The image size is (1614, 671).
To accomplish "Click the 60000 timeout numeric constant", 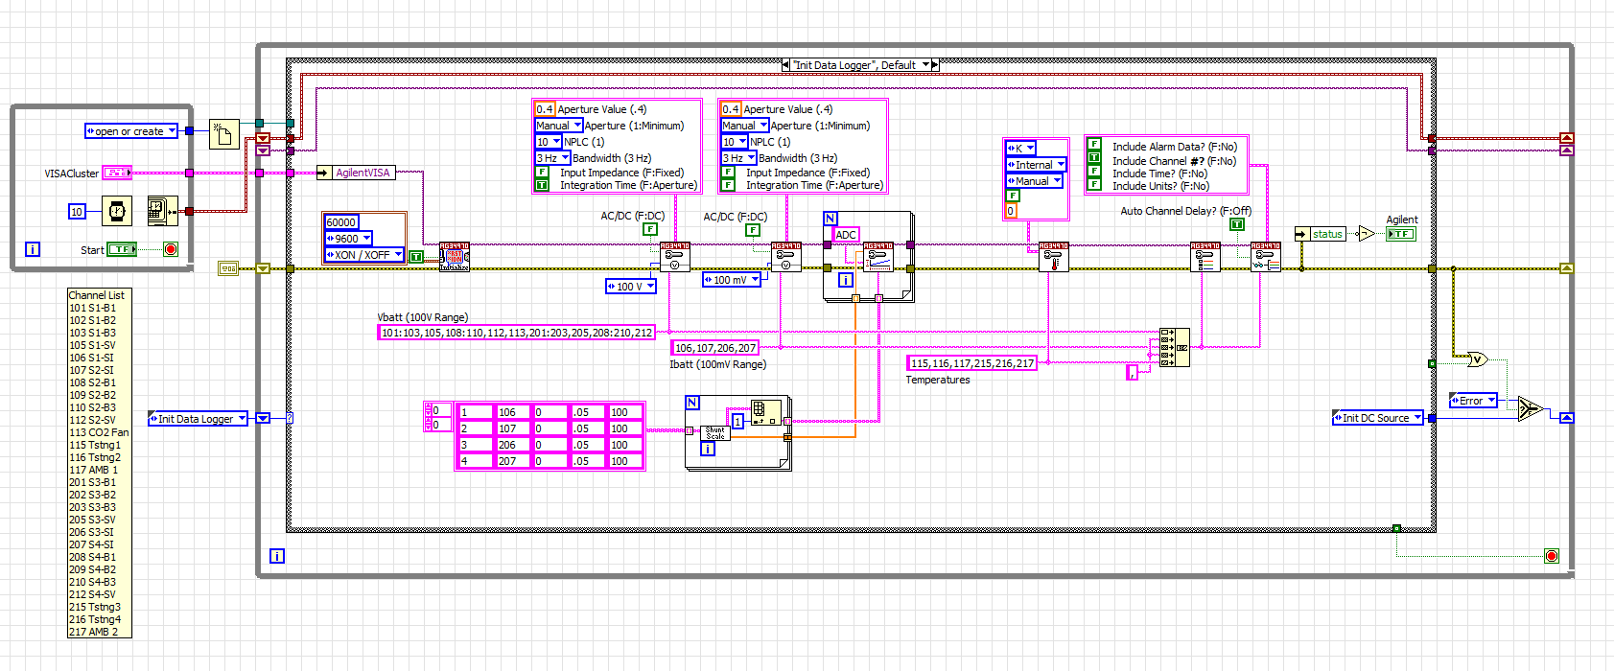I will 341,222.
